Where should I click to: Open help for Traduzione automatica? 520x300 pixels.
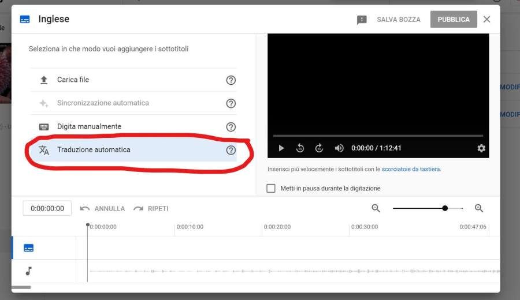[231, 150]
